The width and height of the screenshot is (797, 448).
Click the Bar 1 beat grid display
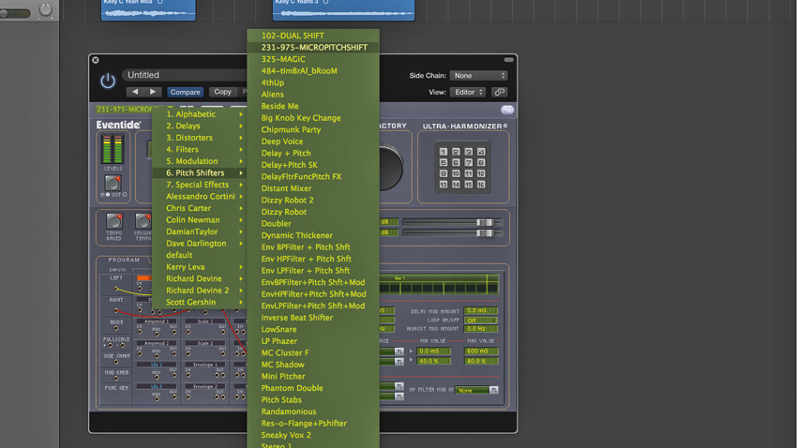439,284
